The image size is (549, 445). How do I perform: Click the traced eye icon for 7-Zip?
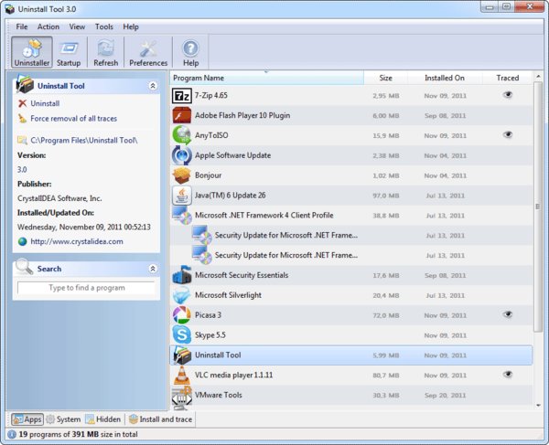(x=508, y=95)
